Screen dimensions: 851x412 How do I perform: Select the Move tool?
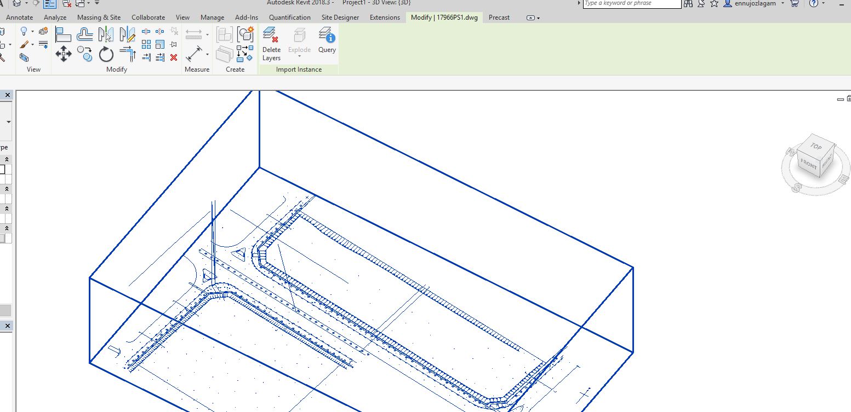(64, 54)
